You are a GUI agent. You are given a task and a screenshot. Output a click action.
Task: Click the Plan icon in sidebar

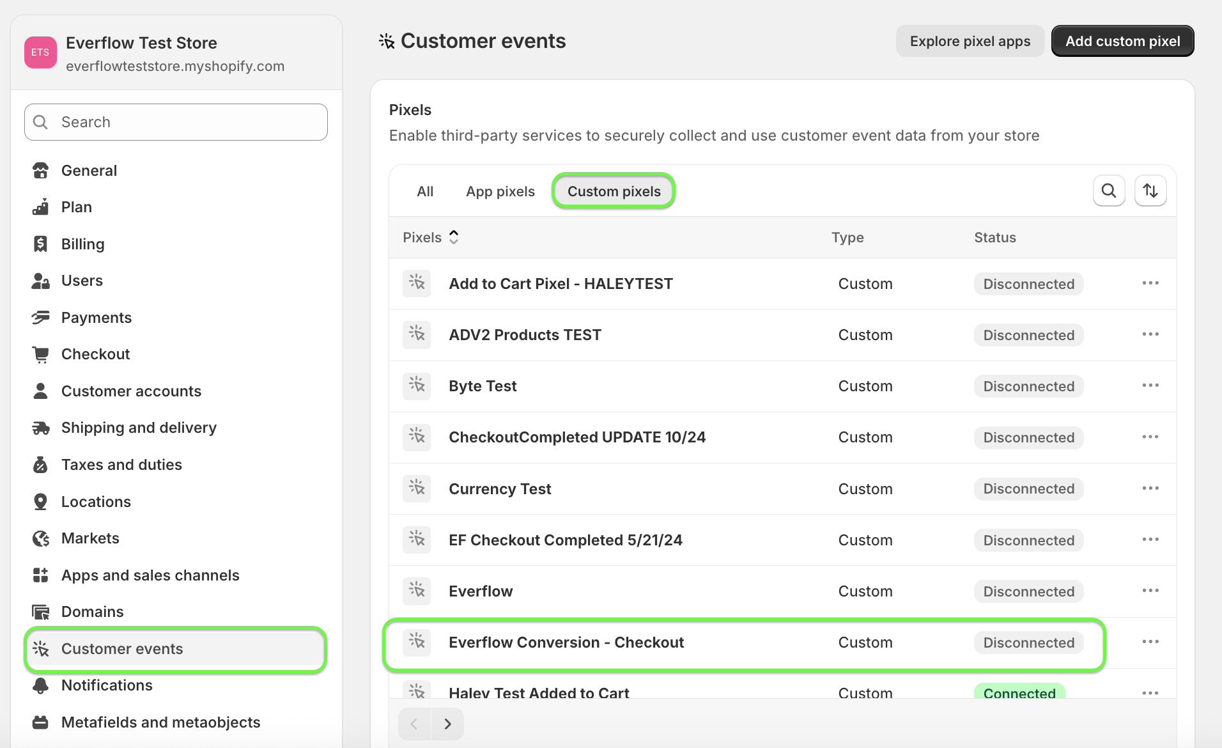coord(41,207)
